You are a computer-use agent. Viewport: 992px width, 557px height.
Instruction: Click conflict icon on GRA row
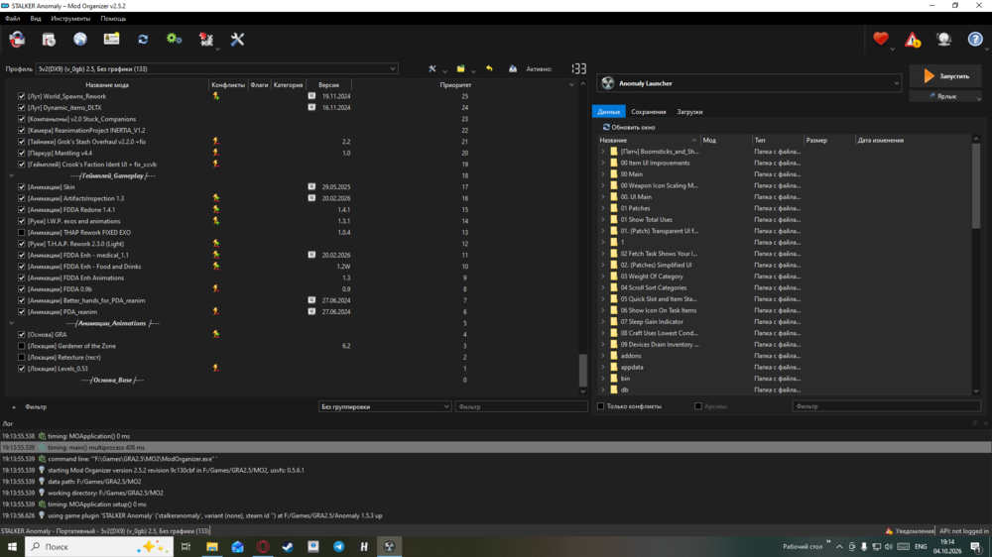(x=216, y=334)
